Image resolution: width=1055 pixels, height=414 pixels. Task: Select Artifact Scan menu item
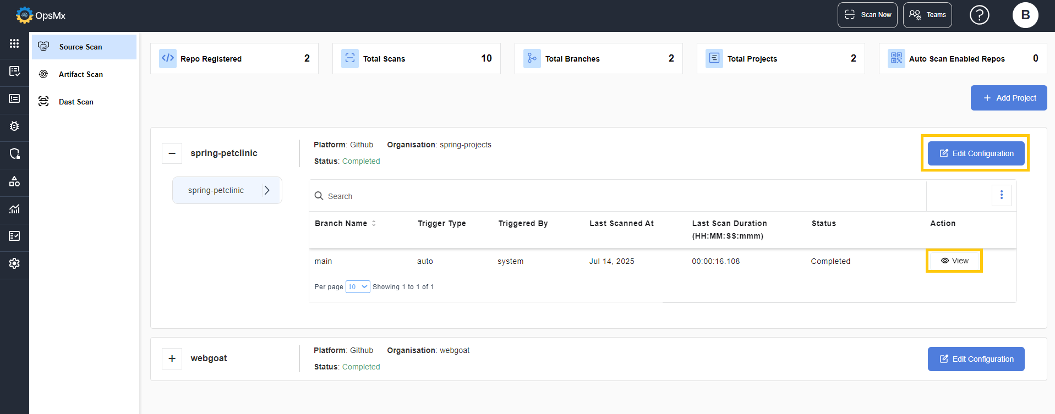tap(80, 74)
